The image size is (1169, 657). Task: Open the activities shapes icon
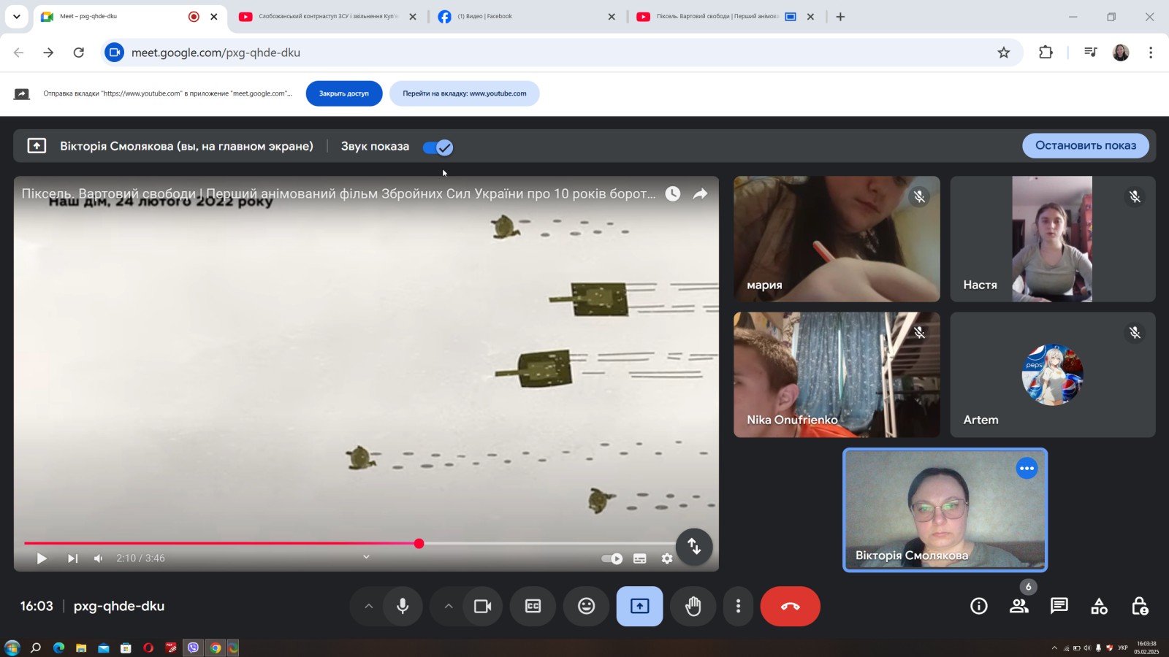pos(1100,606)
